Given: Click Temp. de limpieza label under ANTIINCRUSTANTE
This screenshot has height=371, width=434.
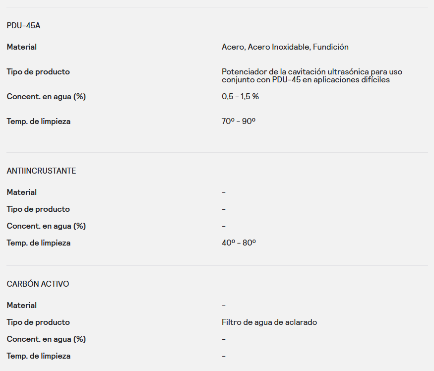Looking at the screenshot, I should (39, 243).
